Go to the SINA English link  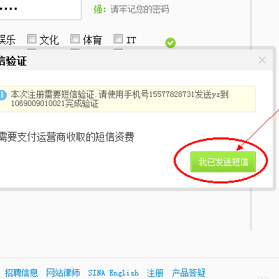[x=114, y=273]
